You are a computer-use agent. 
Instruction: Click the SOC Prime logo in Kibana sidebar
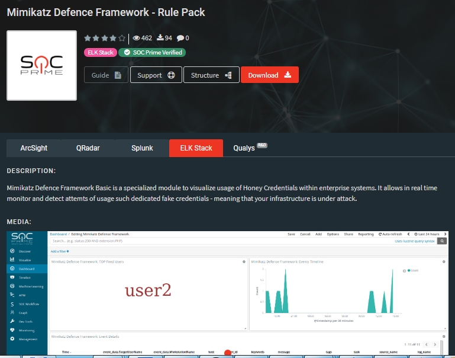click(x=22, y=238)
